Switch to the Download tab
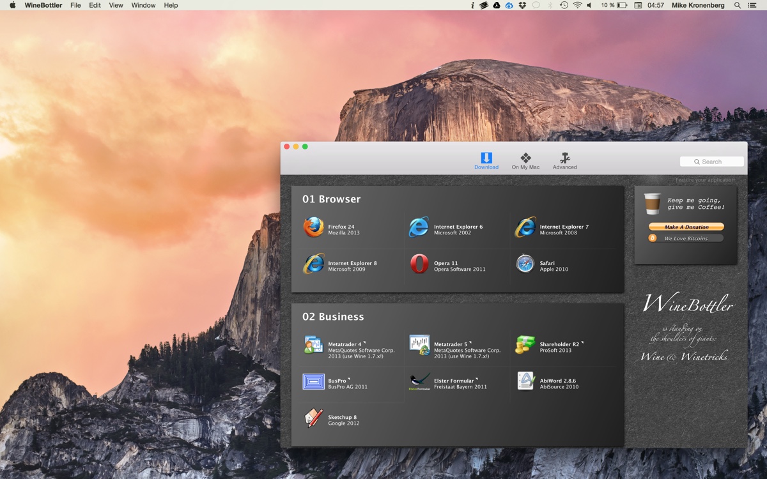 (486, 161)
